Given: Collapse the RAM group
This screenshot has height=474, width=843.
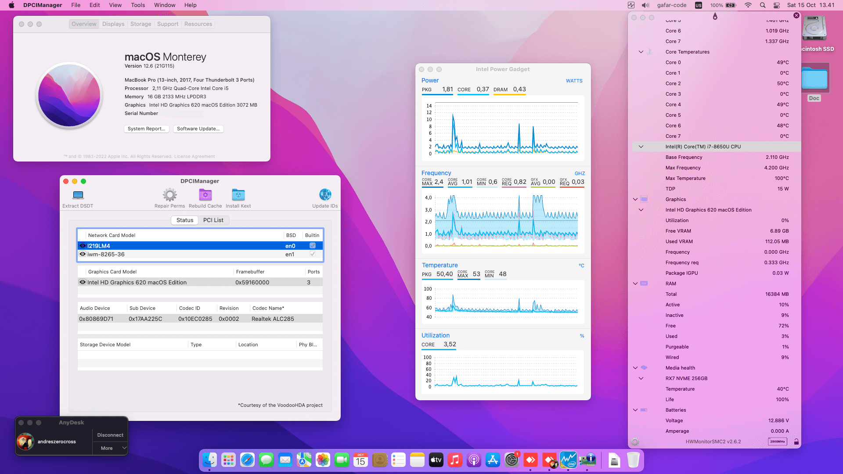Looking at the screenshot, I should 635,284.
